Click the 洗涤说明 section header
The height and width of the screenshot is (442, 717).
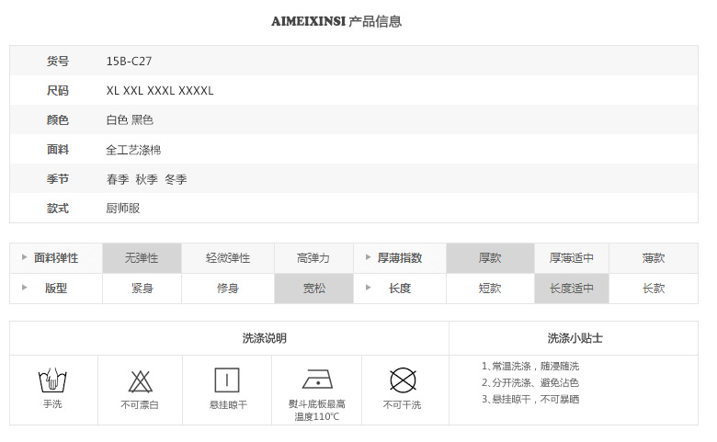tap(265, 338)
